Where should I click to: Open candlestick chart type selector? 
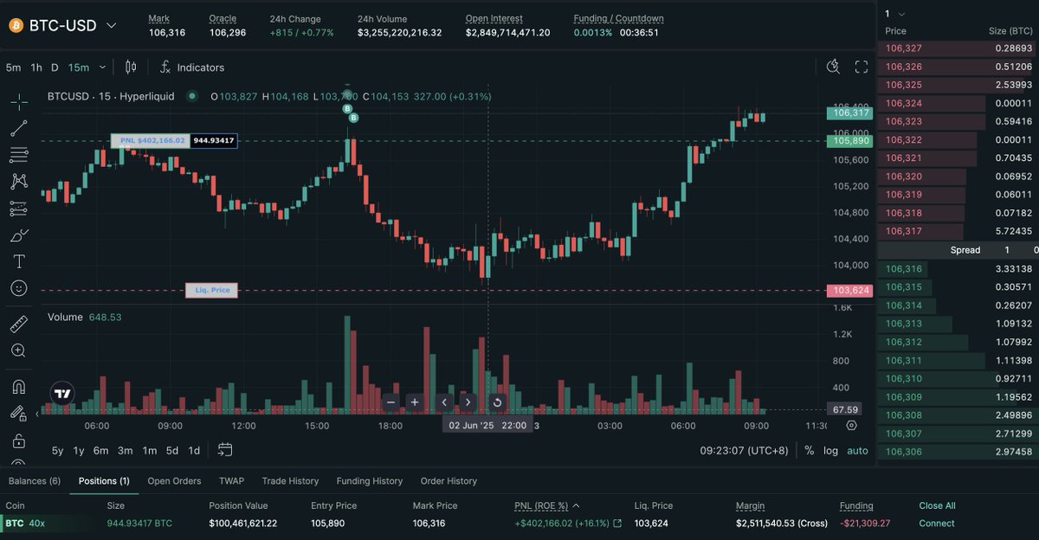click(131, 67)
